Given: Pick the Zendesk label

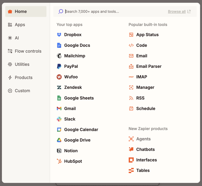Looking at the screenshot, I should tap(73, 87).
